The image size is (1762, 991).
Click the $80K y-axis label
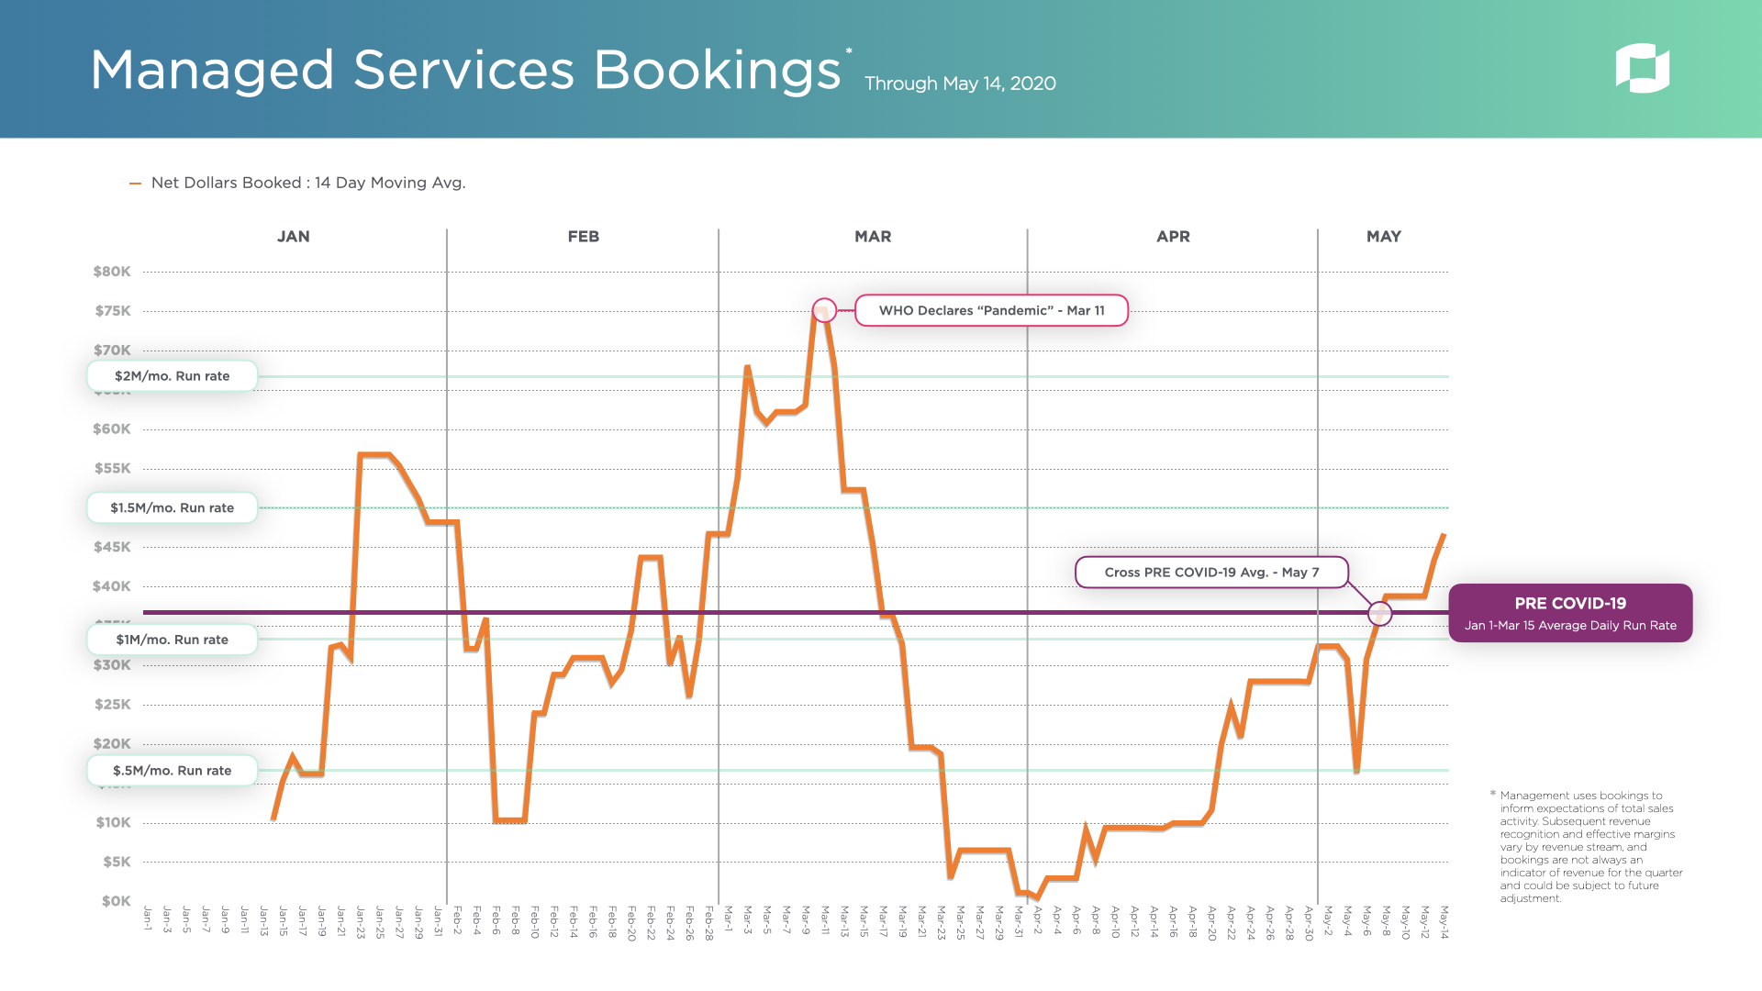tap(112, 272)
